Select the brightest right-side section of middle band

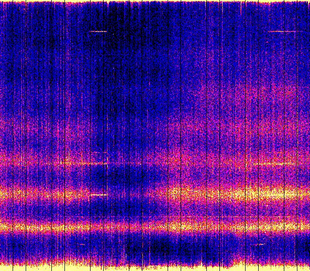pos(257,195)
